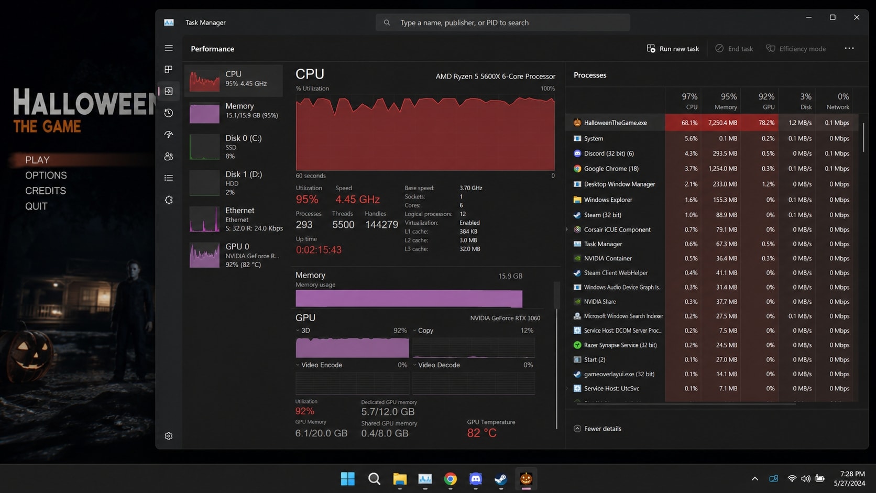Click Run new task button
The height and width of the screenshot is (493, 876).
(x=673, y=49)
